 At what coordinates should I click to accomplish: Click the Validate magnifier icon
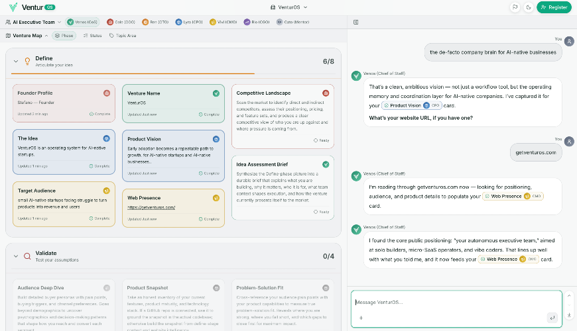click(x=27, y=256)
